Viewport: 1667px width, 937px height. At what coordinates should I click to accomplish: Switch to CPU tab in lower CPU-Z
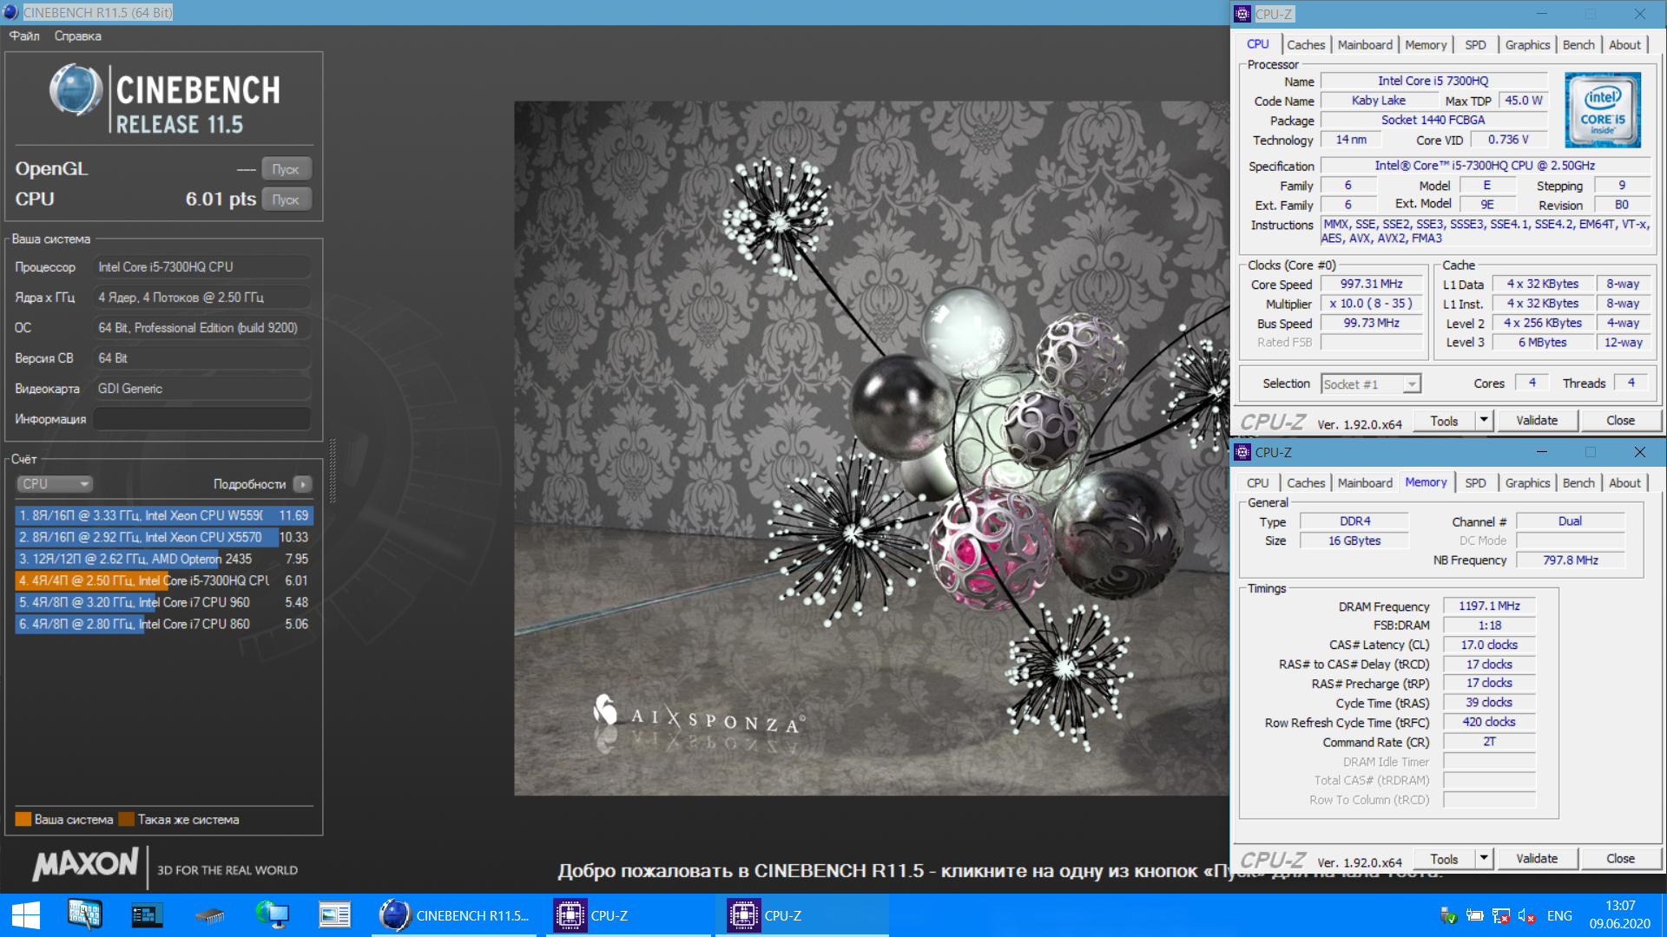[x=1257, y=483]
